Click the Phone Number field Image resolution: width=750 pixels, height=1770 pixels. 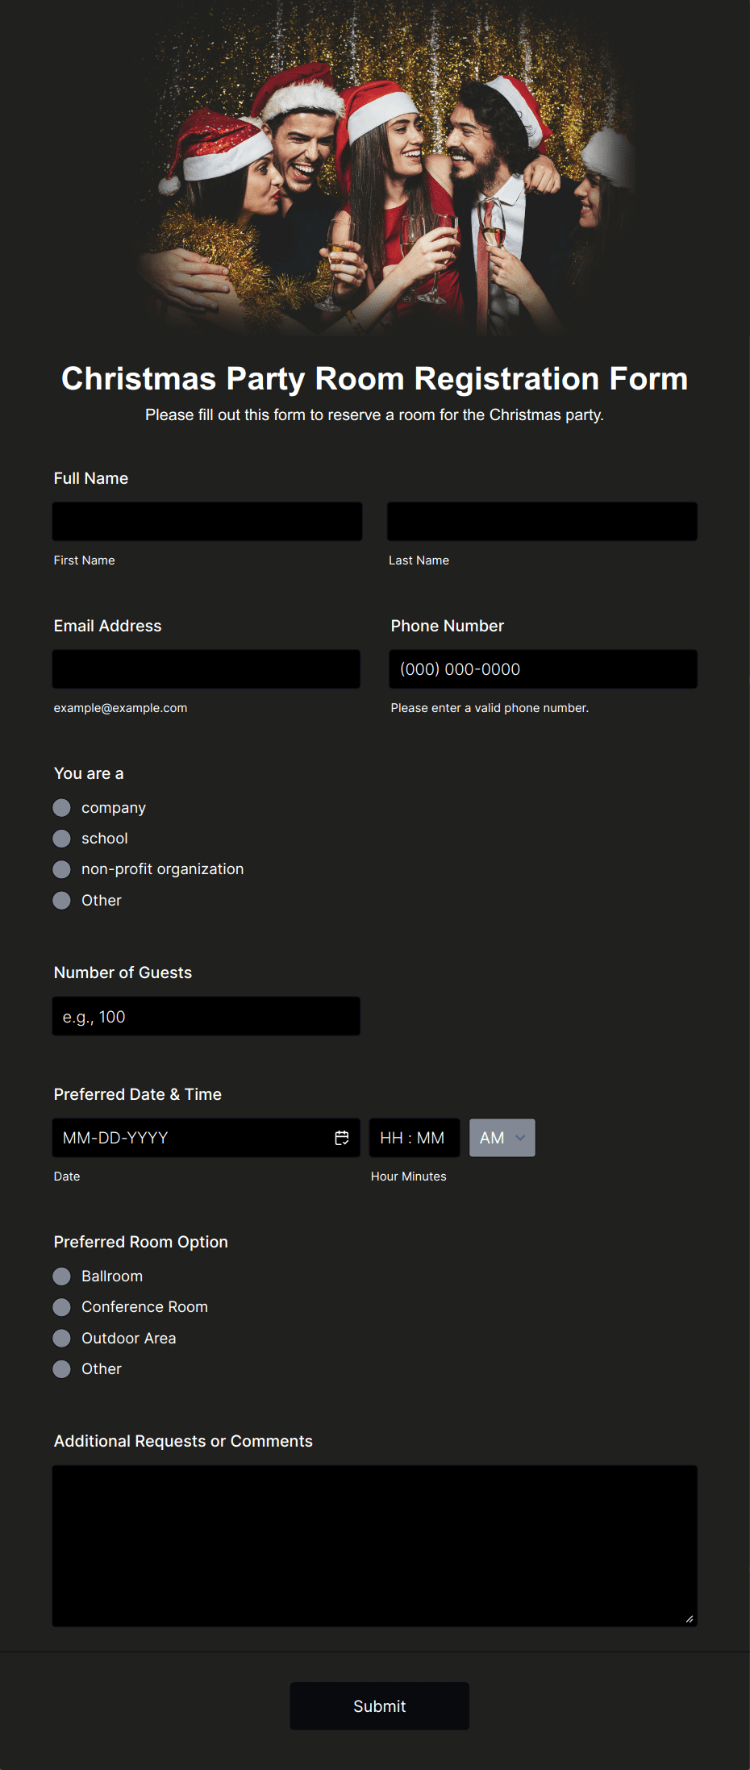point(544,669)
